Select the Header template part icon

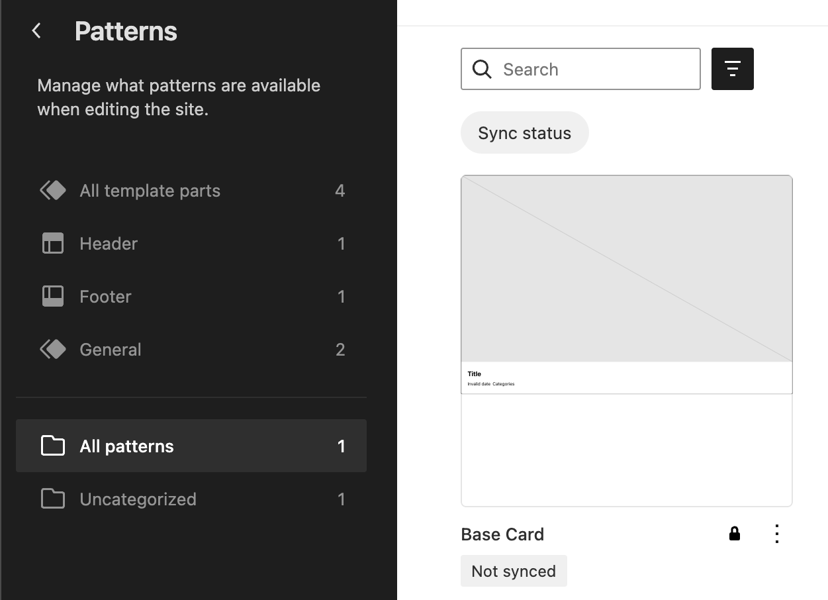(52, 243)
